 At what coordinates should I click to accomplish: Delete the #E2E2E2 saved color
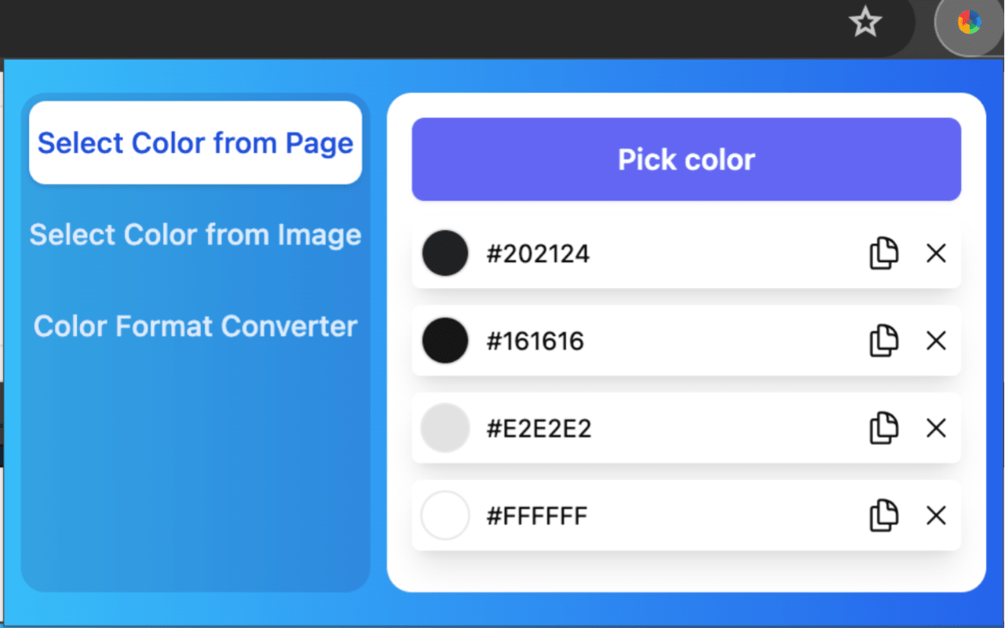(936, 429)
